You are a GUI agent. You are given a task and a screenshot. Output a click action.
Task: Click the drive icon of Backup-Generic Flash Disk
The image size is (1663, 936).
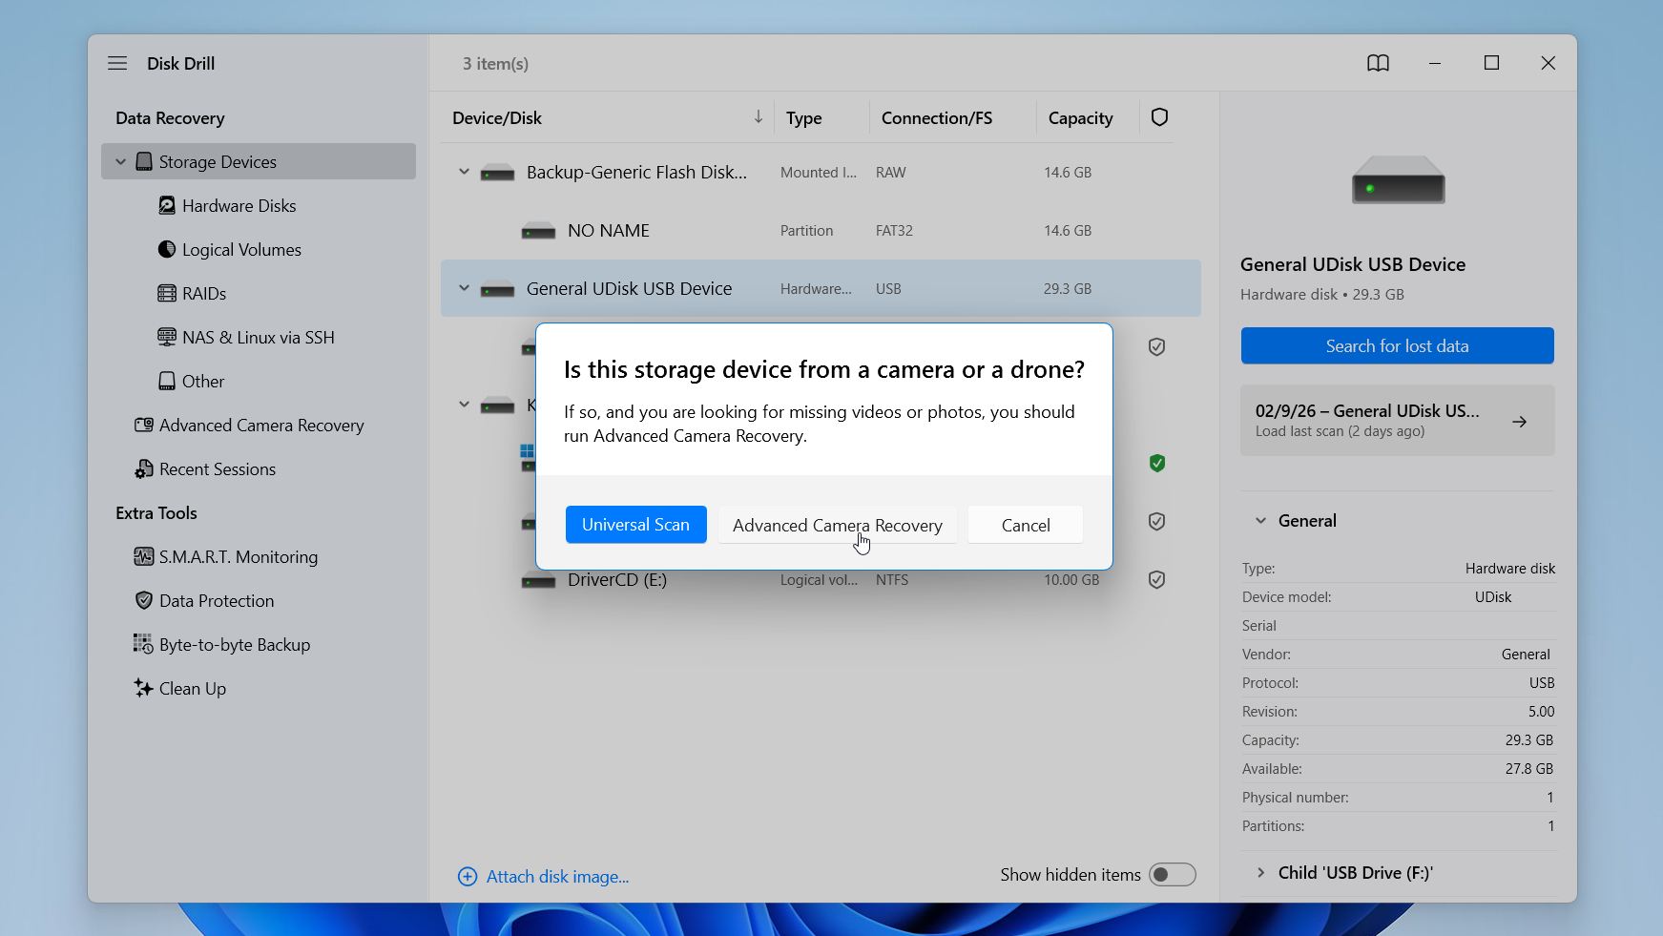click(x=497, y=173)
